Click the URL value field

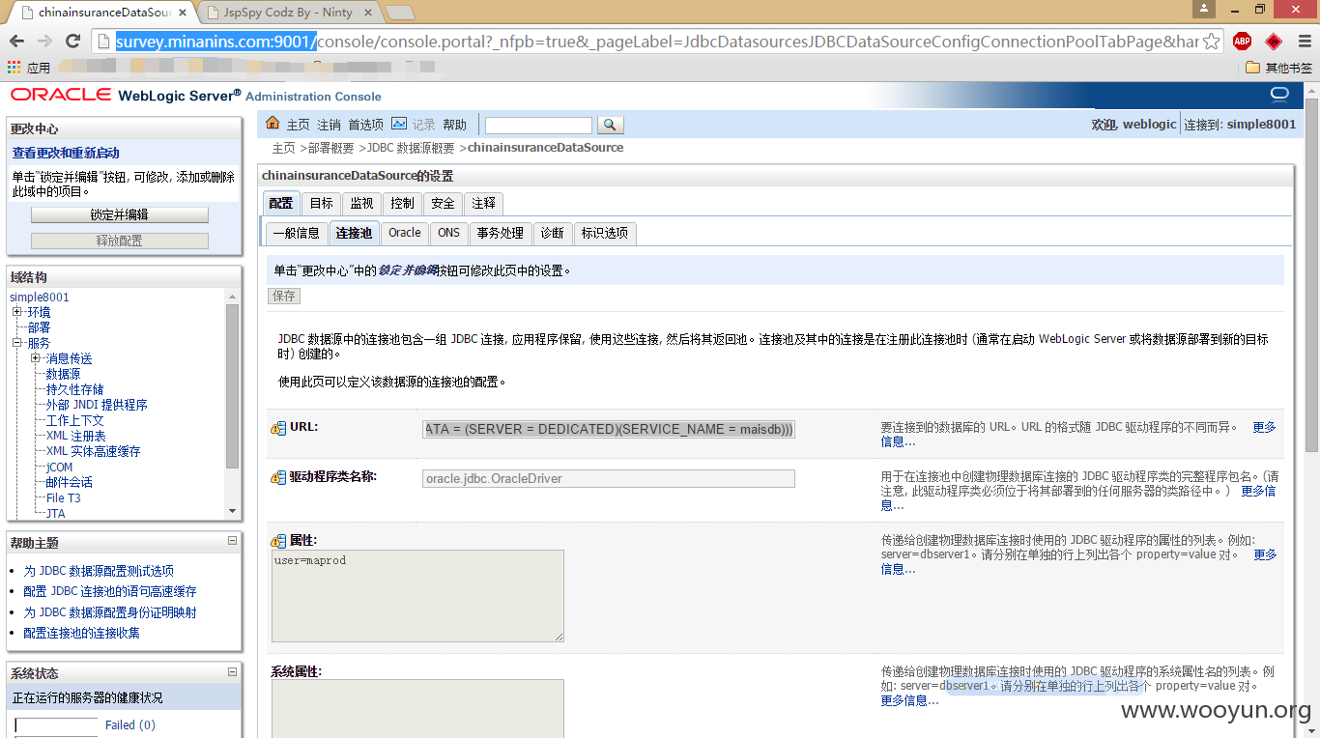609,429
